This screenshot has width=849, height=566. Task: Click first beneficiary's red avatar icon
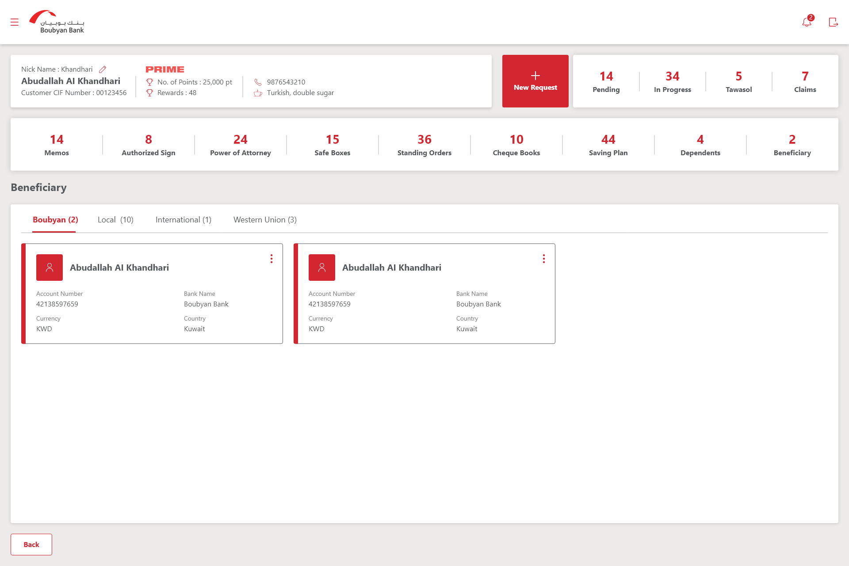click(50, 268)
